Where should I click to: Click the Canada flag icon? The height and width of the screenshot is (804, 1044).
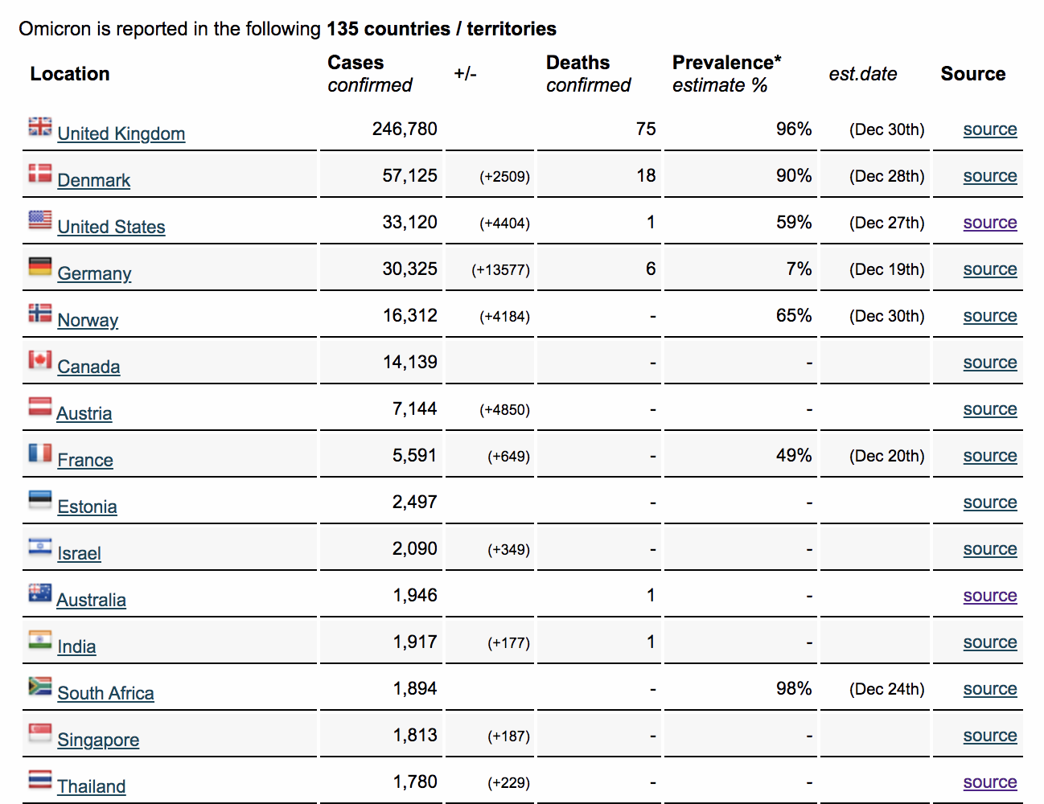pos(40,359)
